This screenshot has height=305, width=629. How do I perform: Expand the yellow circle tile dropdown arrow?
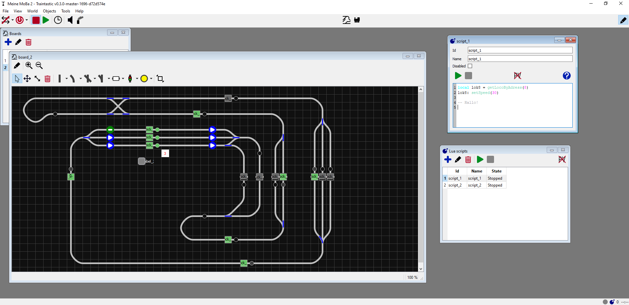151,79
